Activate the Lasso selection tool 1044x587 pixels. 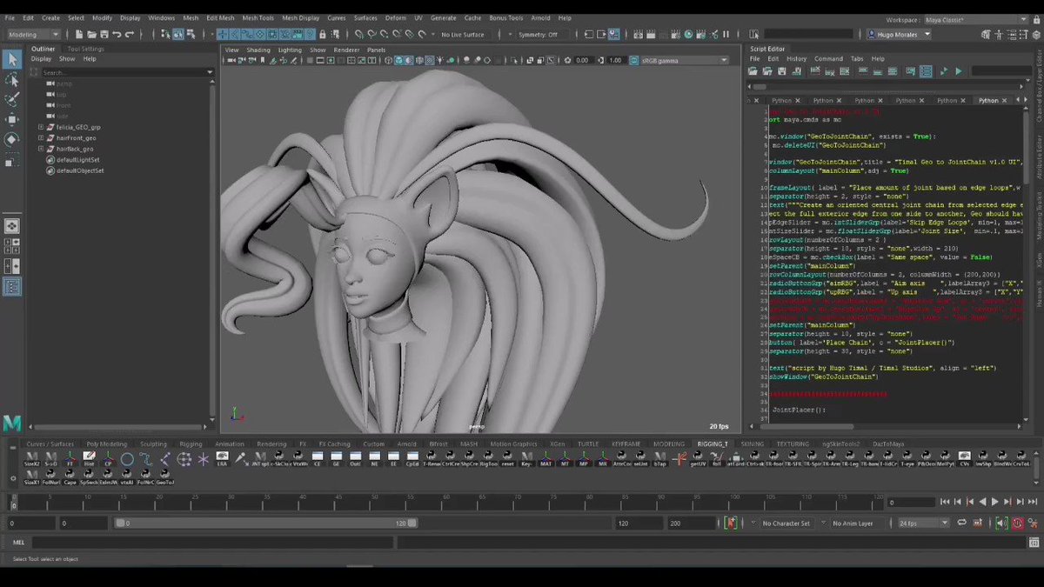click(12, 80)
